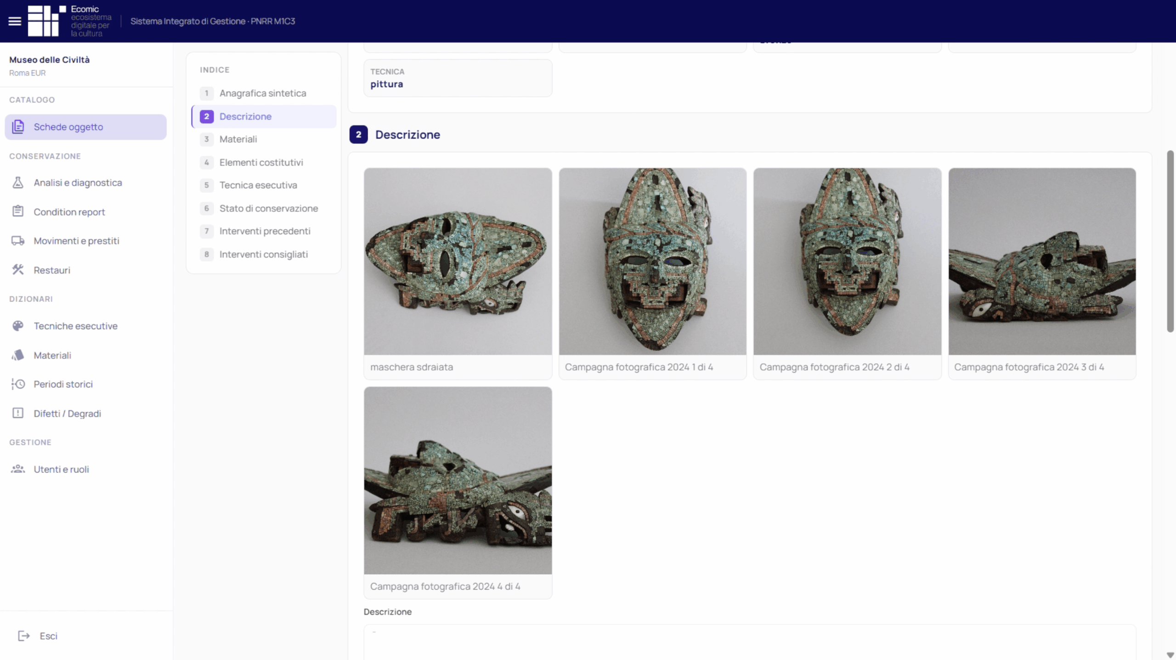Jump to Interventi consigliati in the index
Screen dimensions: 1176x660
coord(264,254)
